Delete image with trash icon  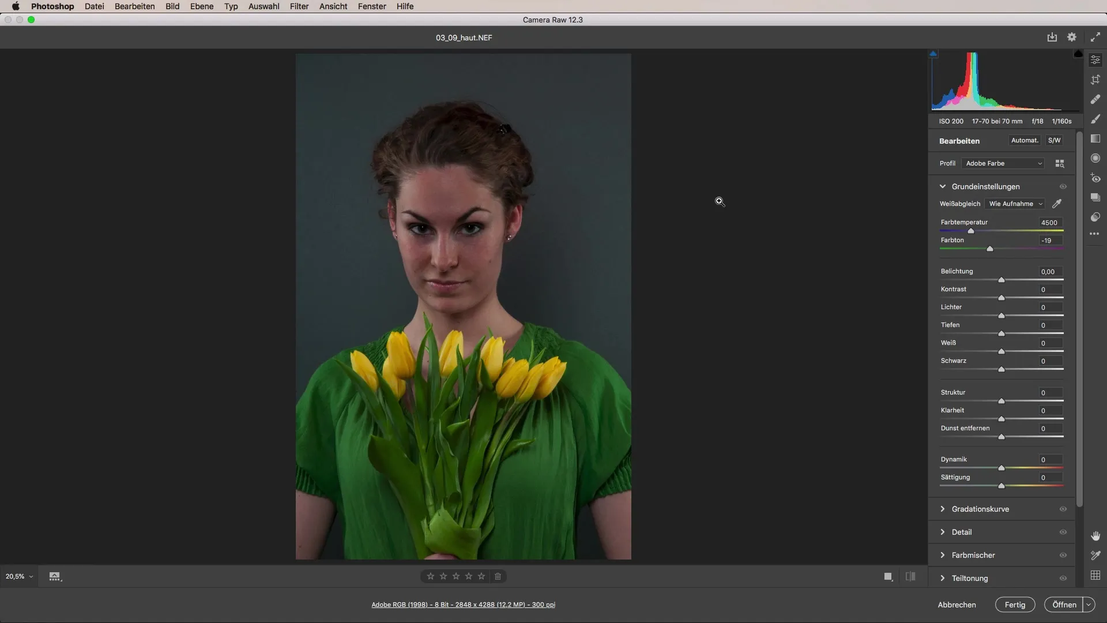click(x=498, y=576)
